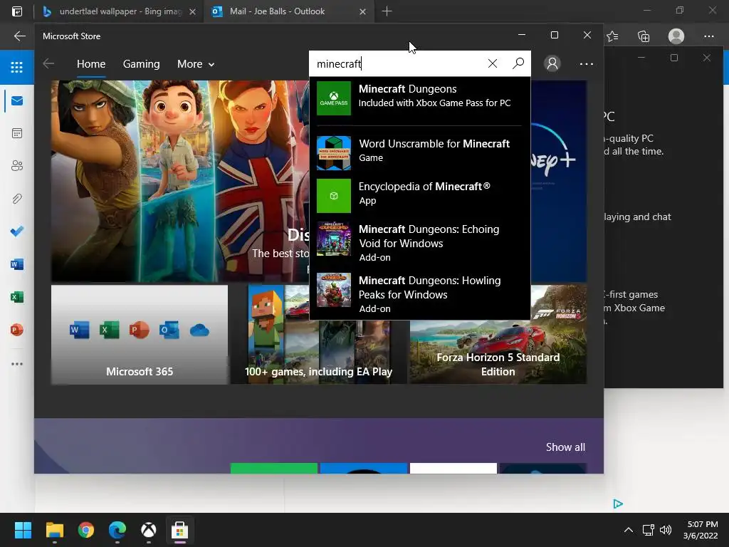Open the Store account profile icon
Viewport: 729px width, 547px height.
tap(552, 63)
